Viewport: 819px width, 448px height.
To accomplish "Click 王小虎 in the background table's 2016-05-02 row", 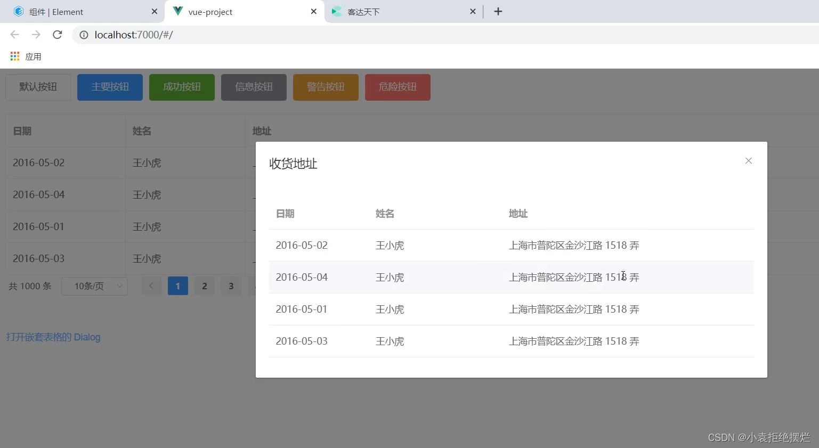I will [x=147, y=163].
